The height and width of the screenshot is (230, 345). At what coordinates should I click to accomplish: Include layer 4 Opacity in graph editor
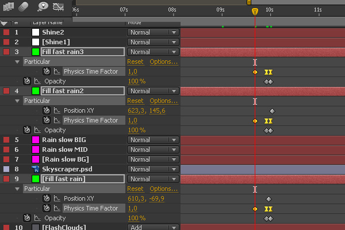click(37, 130)
